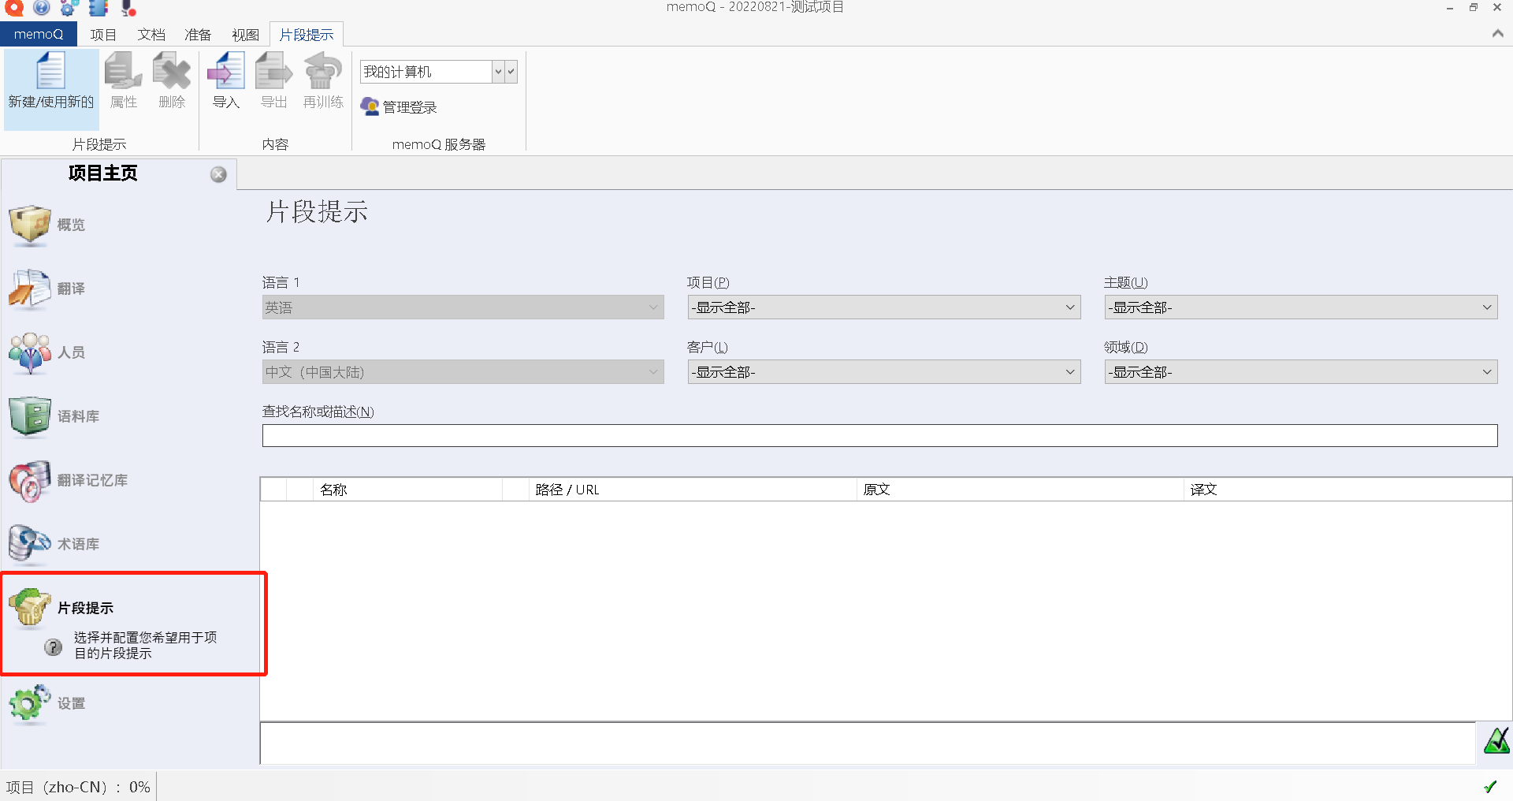
Task: Switch to the 文档 ribbon tab
Action: [151, 35]
